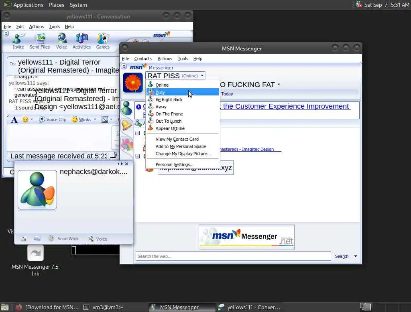
Task: Click flower display picture in MSN Messenger
Action: [133, 83]
